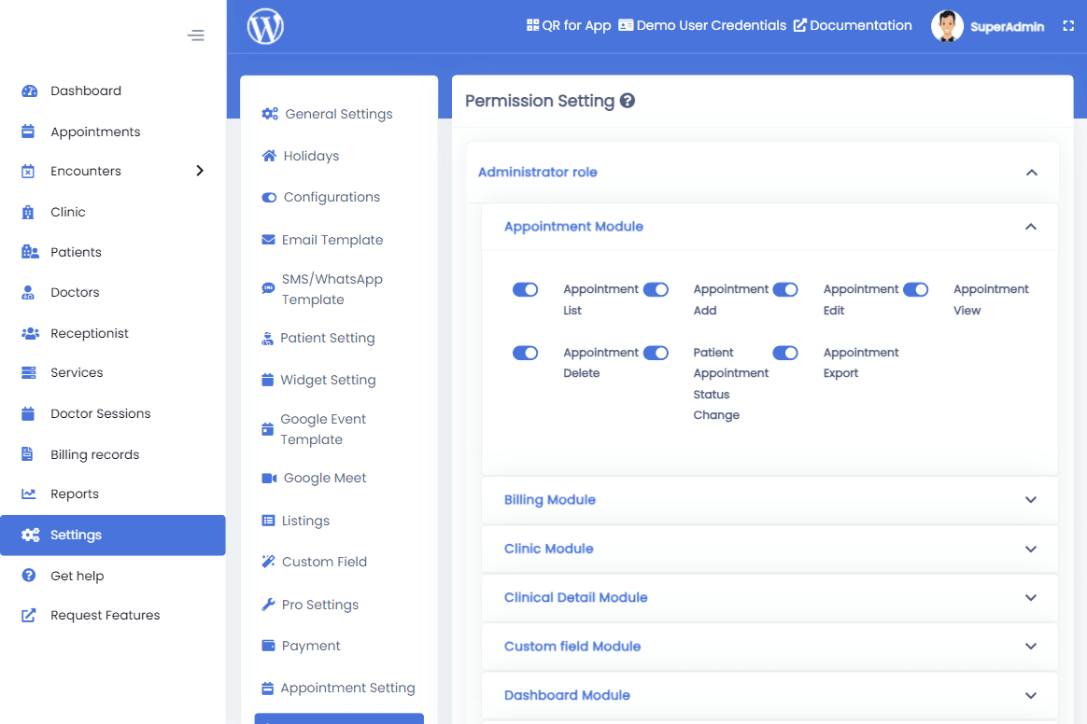Toggle the Appointment Export permission

784,354
